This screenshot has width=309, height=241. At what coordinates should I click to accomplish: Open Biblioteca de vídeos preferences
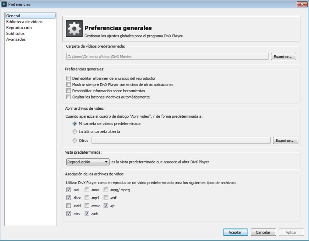[x=24, y=22]
